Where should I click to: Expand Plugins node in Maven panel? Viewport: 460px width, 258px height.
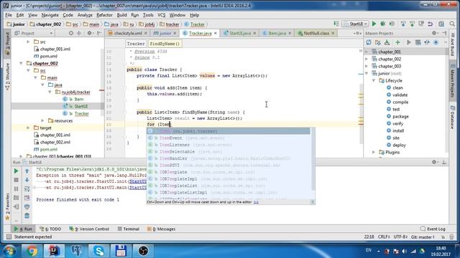374,152
